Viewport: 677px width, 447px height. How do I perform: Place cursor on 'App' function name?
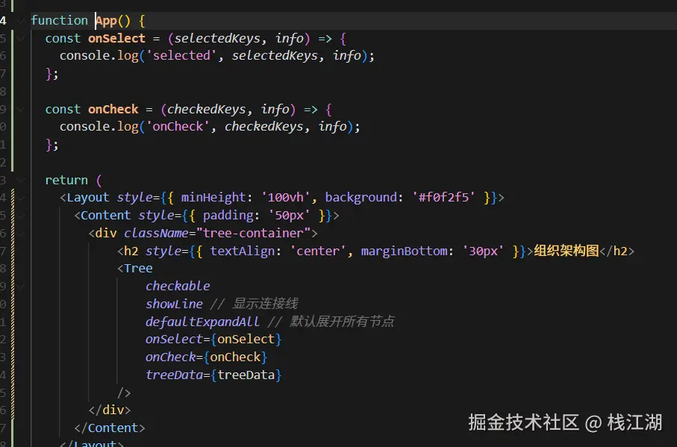106,21
